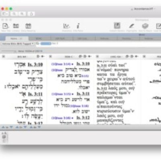Close the BHS-W4 pane
The image size is (161, 161).
(4, 56)
